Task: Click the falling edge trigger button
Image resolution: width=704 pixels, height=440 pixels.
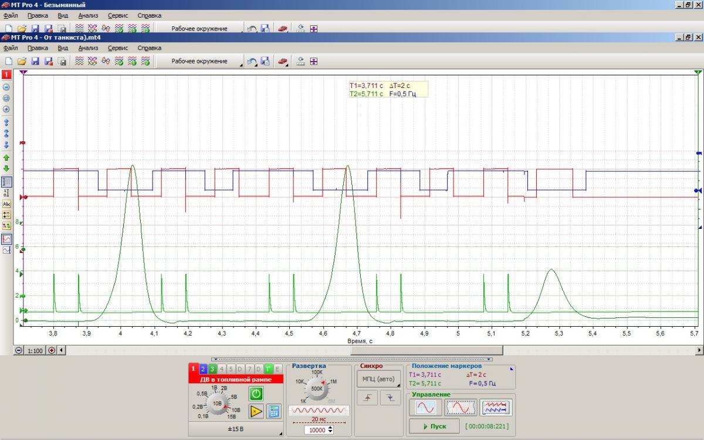Action: 390,398
